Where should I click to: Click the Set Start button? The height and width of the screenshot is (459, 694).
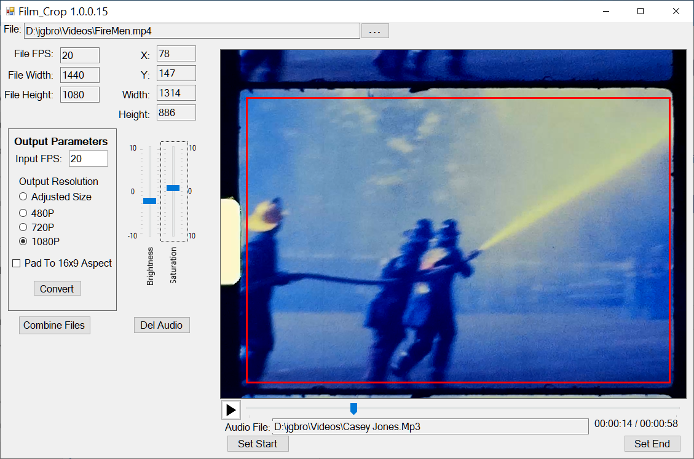pos(258,444)
